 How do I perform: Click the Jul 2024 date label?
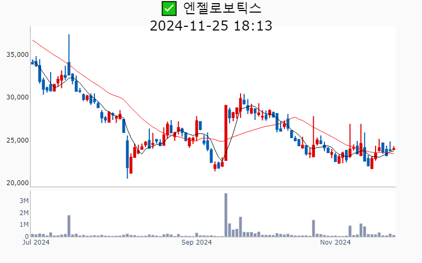(36, 242)
